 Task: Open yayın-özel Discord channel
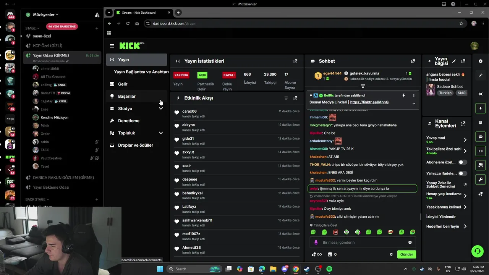pos(62,36)
